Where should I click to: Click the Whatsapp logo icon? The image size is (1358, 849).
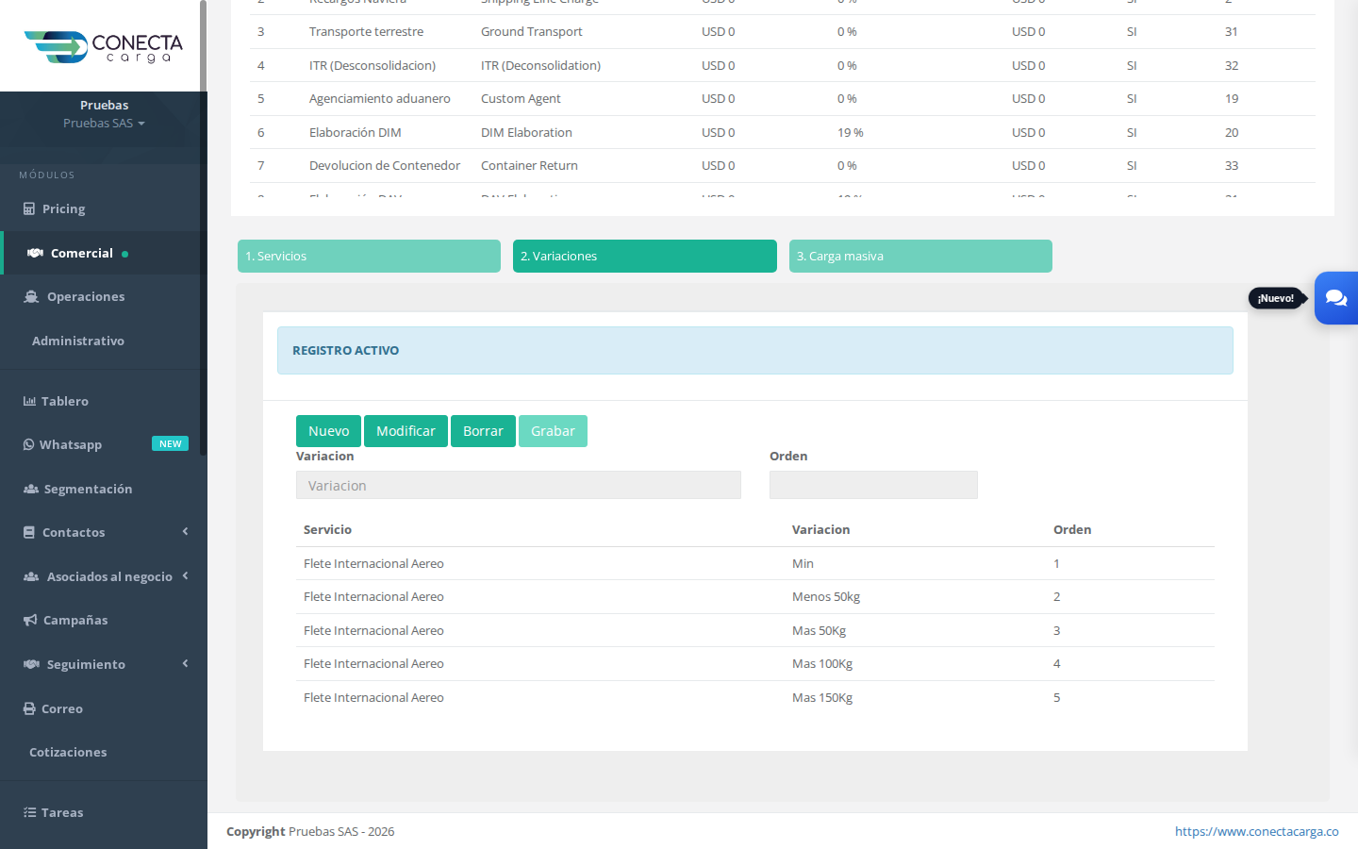tap(28, 444)
